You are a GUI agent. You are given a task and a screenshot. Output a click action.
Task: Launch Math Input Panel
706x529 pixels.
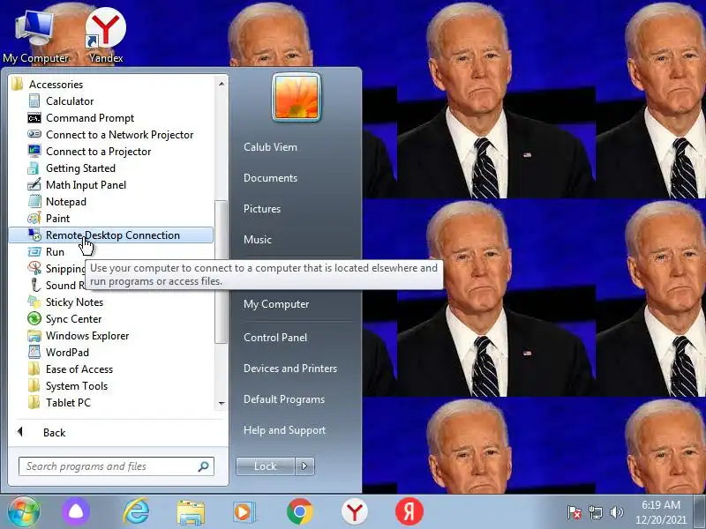[x=86, y=185]
